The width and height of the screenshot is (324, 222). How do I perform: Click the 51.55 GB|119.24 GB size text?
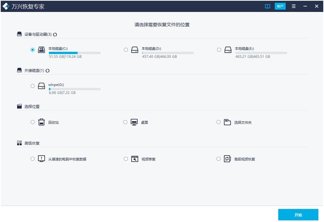pyautogui.click(x=65, y=57)
